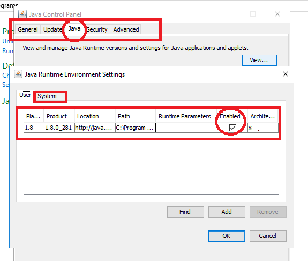Click the Location column header

tap(95, 116)
